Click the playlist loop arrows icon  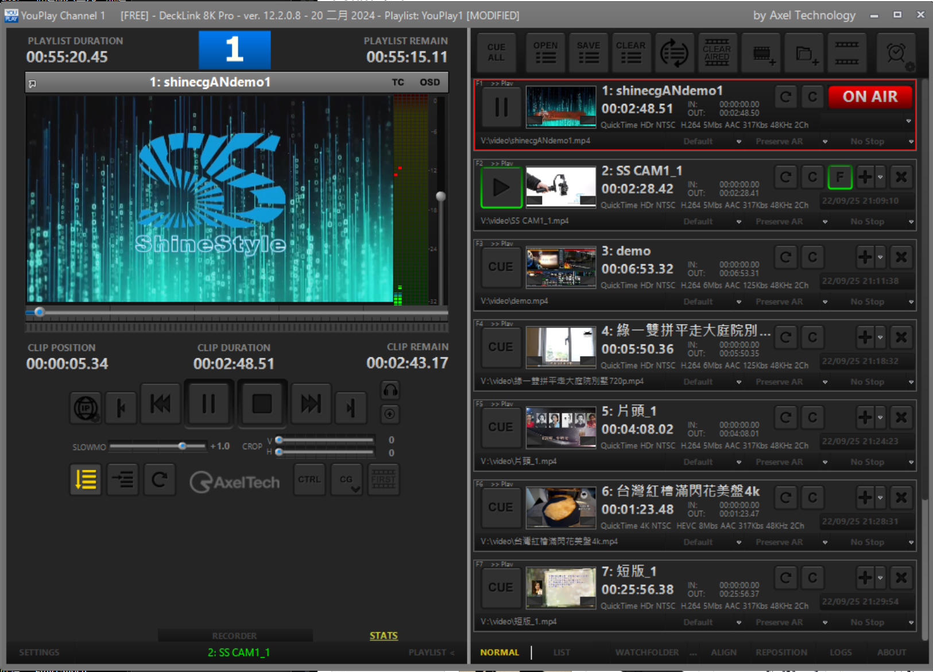(673, 53)
